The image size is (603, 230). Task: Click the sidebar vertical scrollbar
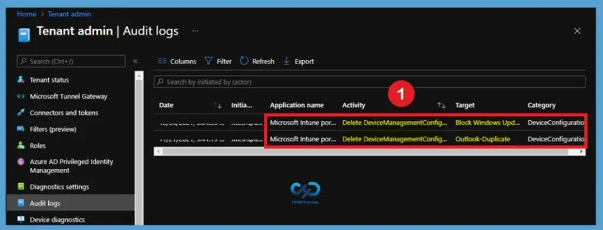point(139,148)
